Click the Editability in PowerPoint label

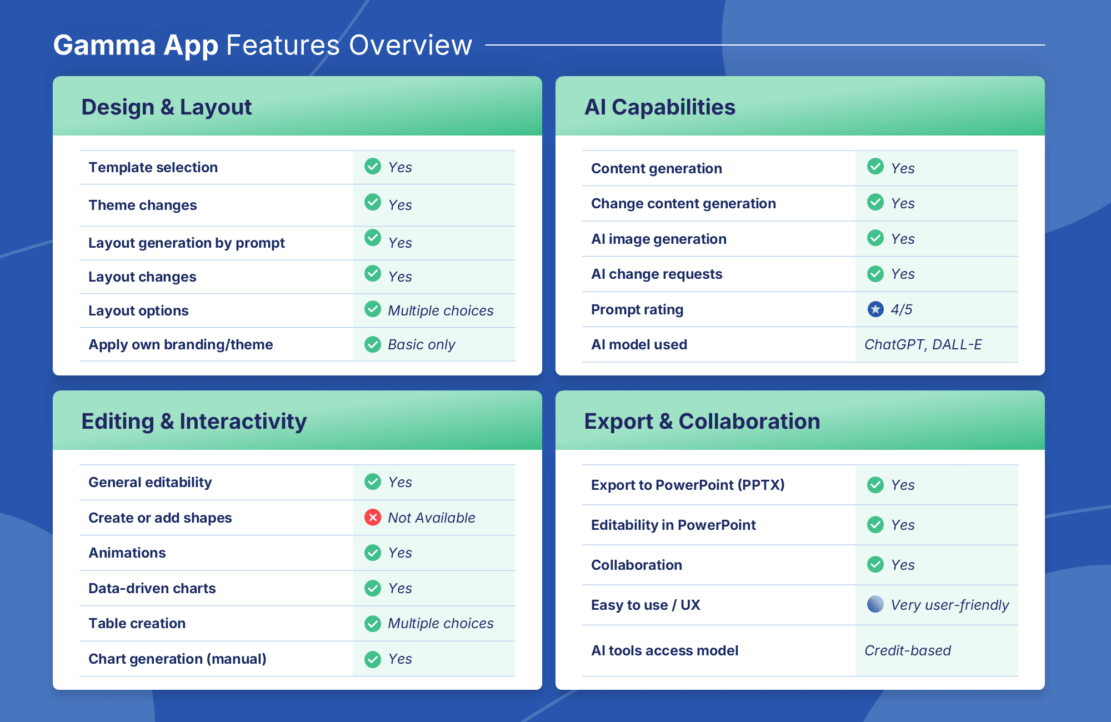point(674,525)
